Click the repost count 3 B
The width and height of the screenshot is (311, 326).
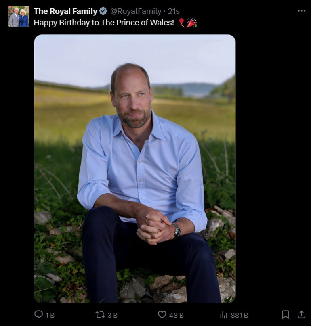coord(112,315)
